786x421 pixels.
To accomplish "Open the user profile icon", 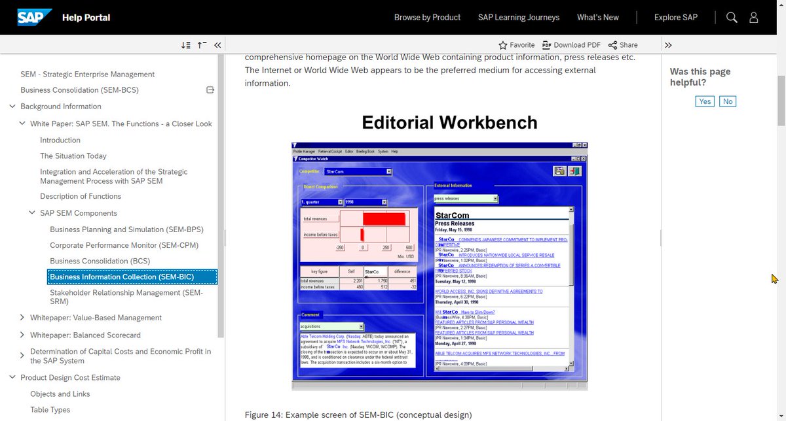I will coord(754,18).
